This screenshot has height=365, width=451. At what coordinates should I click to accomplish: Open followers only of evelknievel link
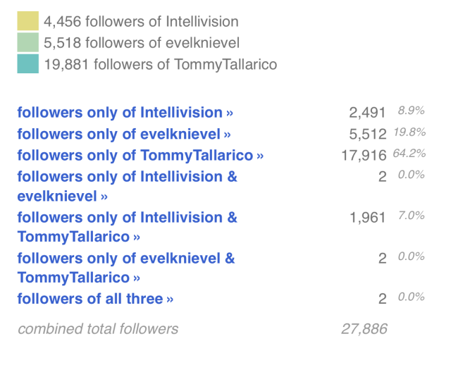(124, 134)
